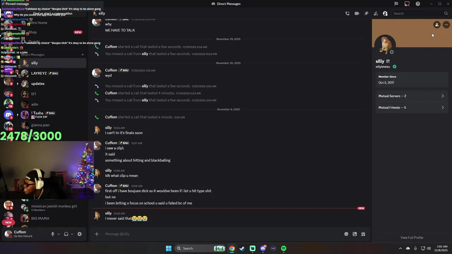Open the inbox icon in title bar
This screenshot has height=254, width=452.
[407, 4]
